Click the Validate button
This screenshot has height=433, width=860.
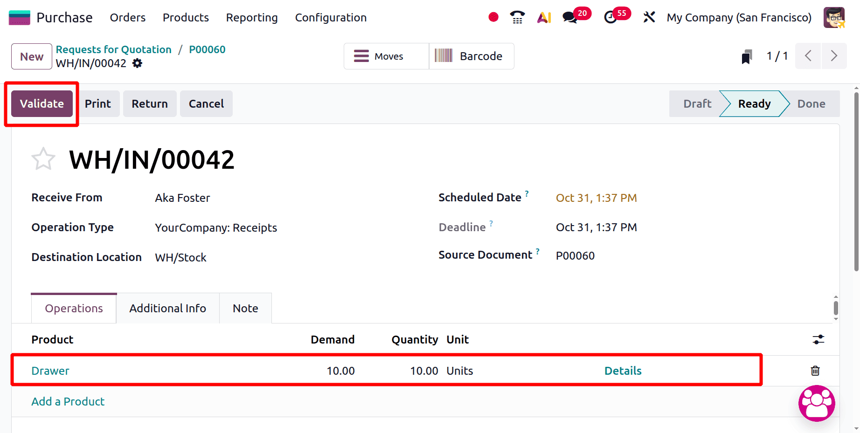(x=42, y=103)
